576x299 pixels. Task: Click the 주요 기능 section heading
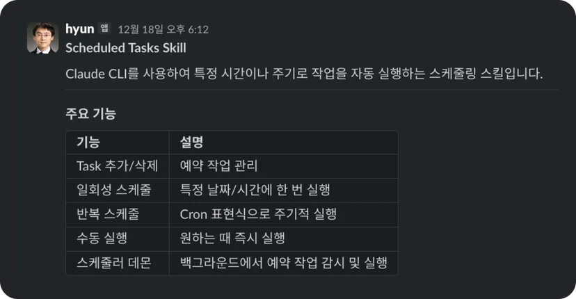(x=90, y=113)
